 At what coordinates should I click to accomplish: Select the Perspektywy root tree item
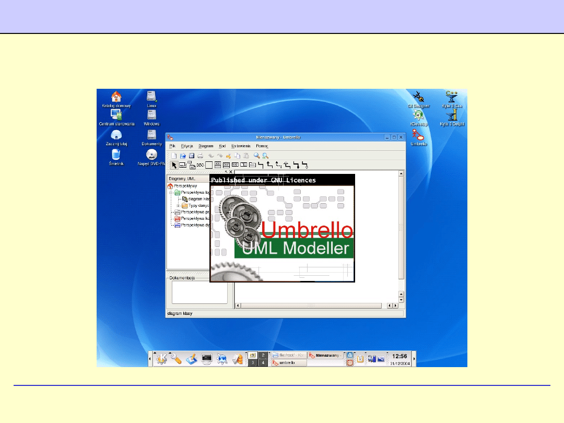[185, 186]
